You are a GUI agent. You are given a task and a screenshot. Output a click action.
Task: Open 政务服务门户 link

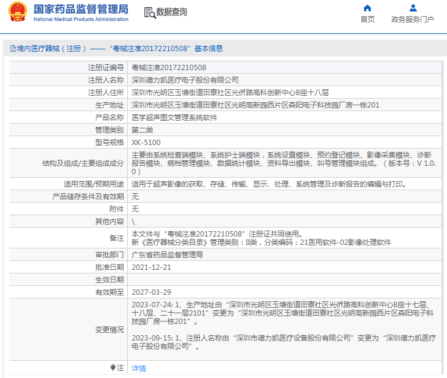point(413,20)
